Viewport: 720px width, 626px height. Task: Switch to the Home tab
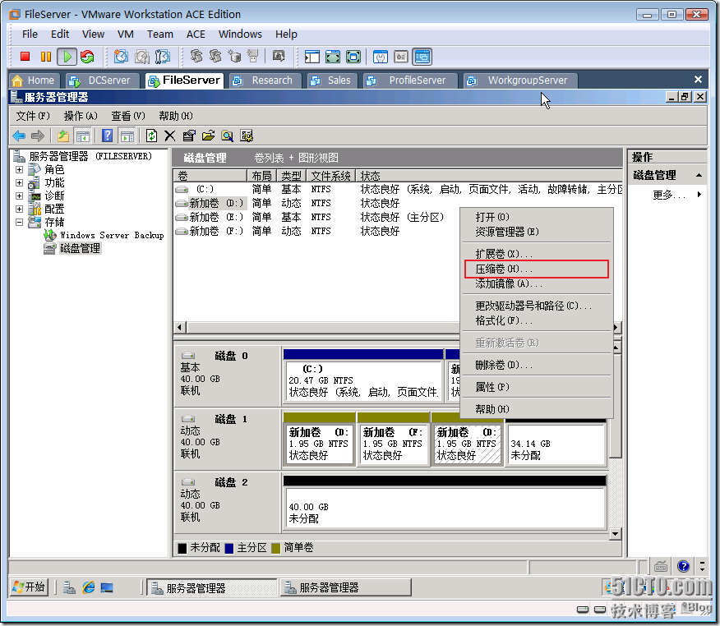click(34, 81)
